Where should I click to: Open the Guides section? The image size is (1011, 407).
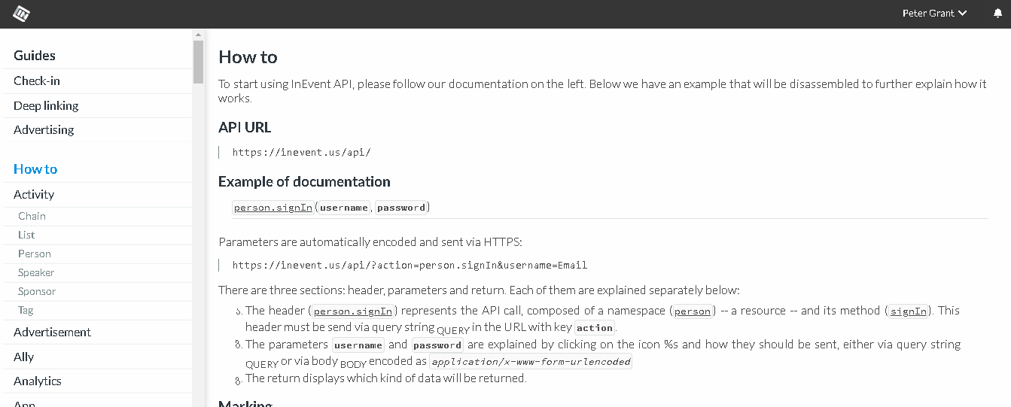point(35,56)
